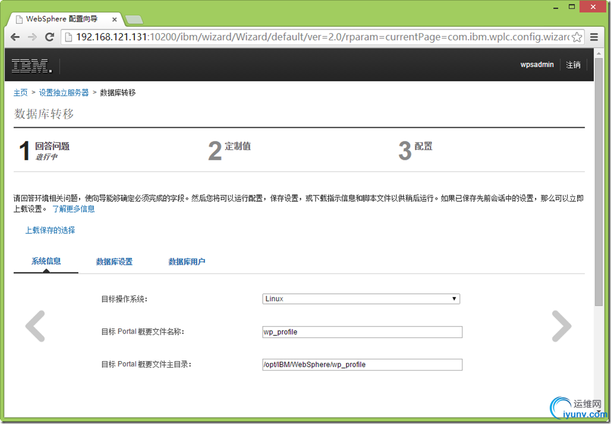Image resolution: width=611 pixels, height=424 pixels.
Task: Click the IBM logo in header
Action: pyautogui.click(x=32, y=65)
